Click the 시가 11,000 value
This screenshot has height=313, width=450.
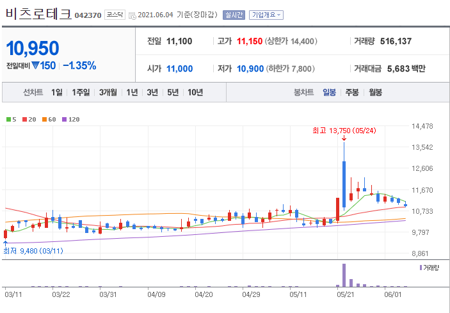(179, 69)
